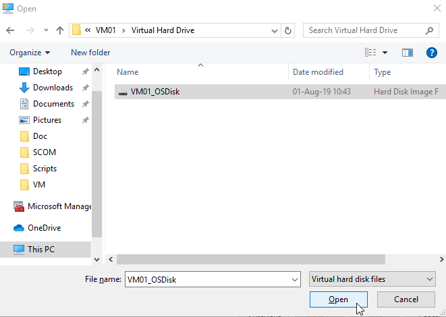Click the horizontal scrollbar thumb
The height and width of the screenshot is (317, 446).
pyautogui.click(x=251, y=259)
